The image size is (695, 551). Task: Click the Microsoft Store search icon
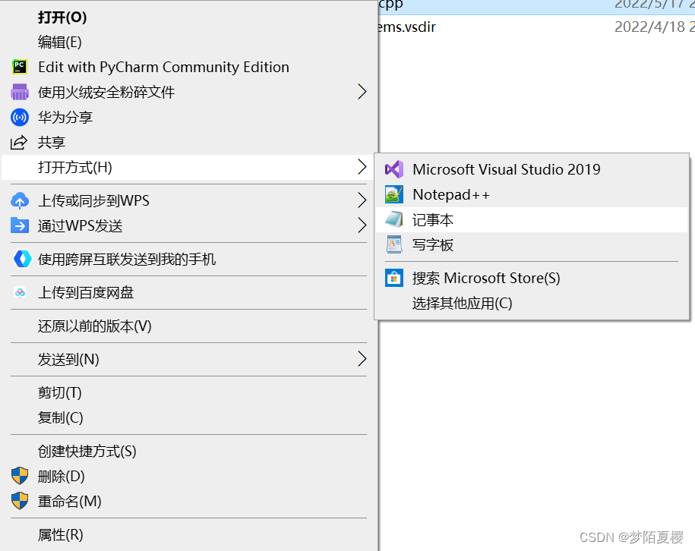393,278
